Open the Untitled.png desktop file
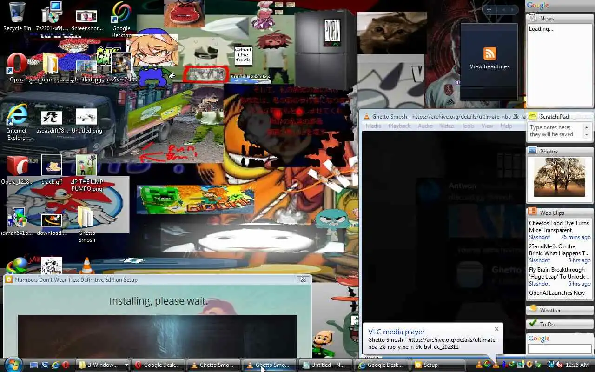Image resolution: width=595 pixels, height=372 pixels. pos(86,121)
